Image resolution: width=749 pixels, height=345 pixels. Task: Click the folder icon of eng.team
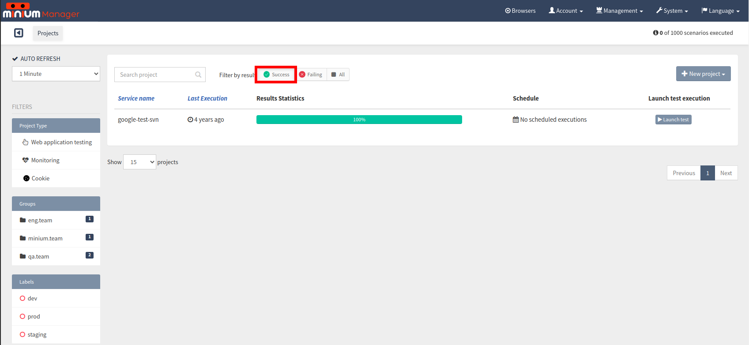pos(23,220)
